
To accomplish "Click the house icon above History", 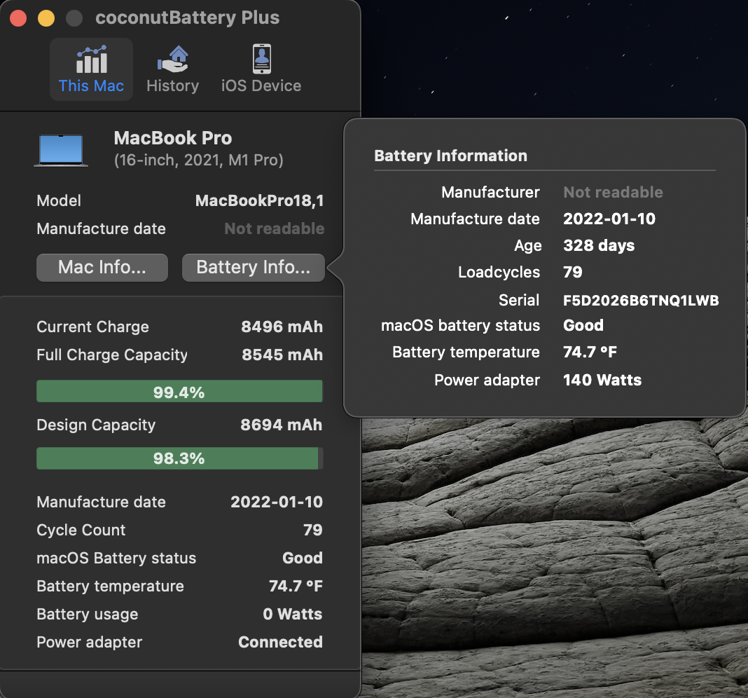I will click(173, 59).
